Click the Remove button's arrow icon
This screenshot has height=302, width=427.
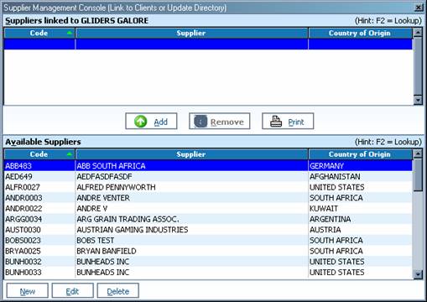coord(200,122)
